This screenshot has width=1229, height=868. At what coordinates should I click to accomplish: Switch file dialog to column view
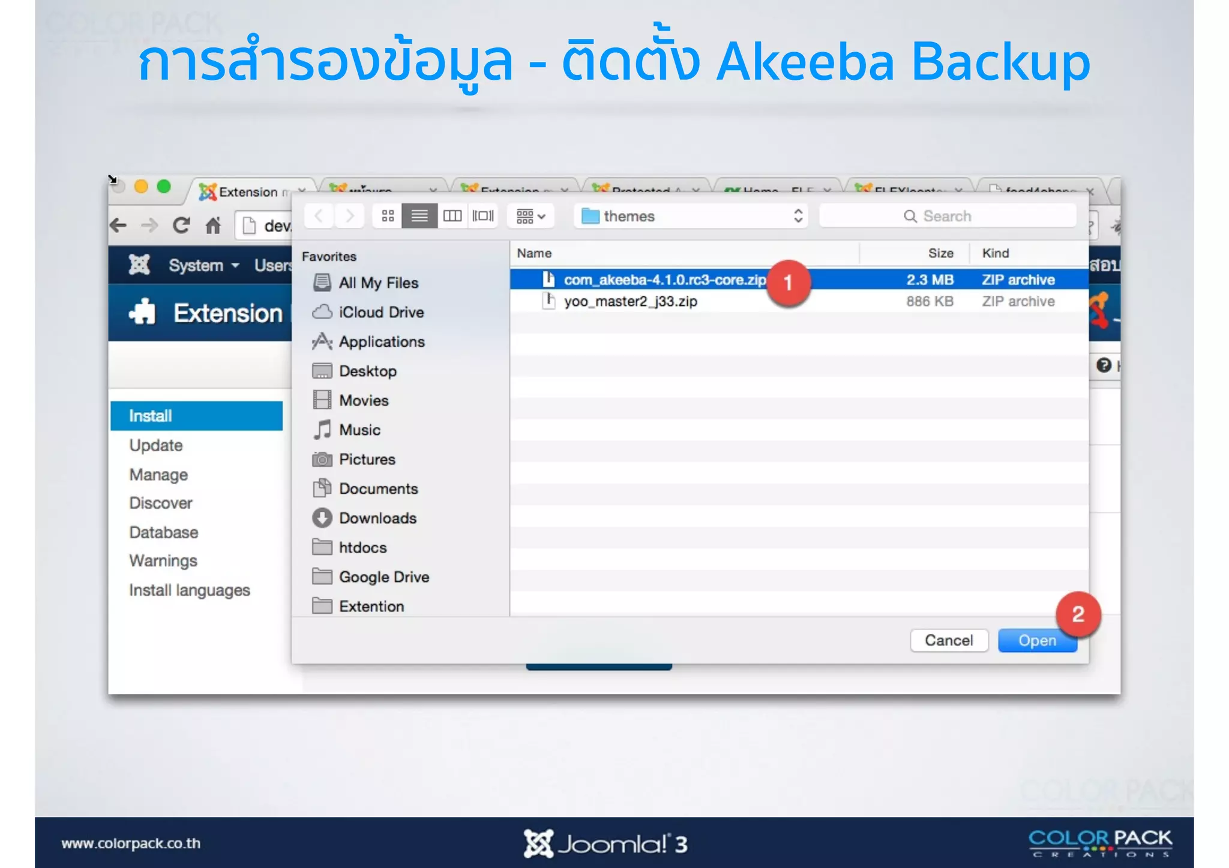(x=452, y=216)
